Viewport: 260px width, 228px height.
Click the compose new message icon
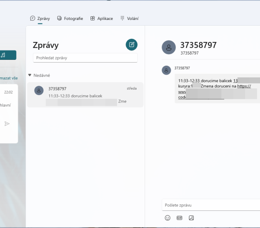pyautogui.click(x=131, y=45)
